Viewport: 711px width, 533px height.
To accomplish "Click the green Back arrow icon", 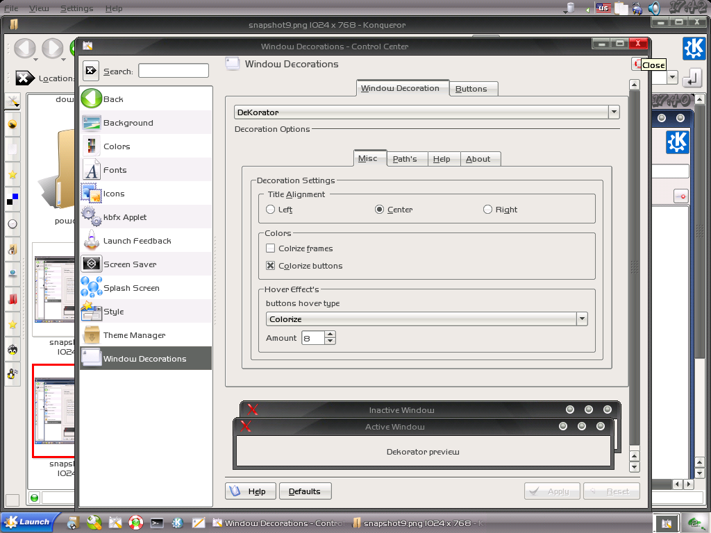I will [x=91, y=99].
